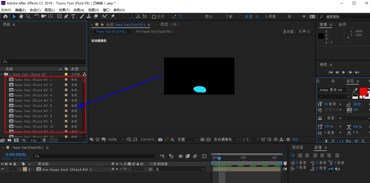This screenshot has width=370, height=183.
Task: Click the local axis mode icon
Action: (132, 16)
